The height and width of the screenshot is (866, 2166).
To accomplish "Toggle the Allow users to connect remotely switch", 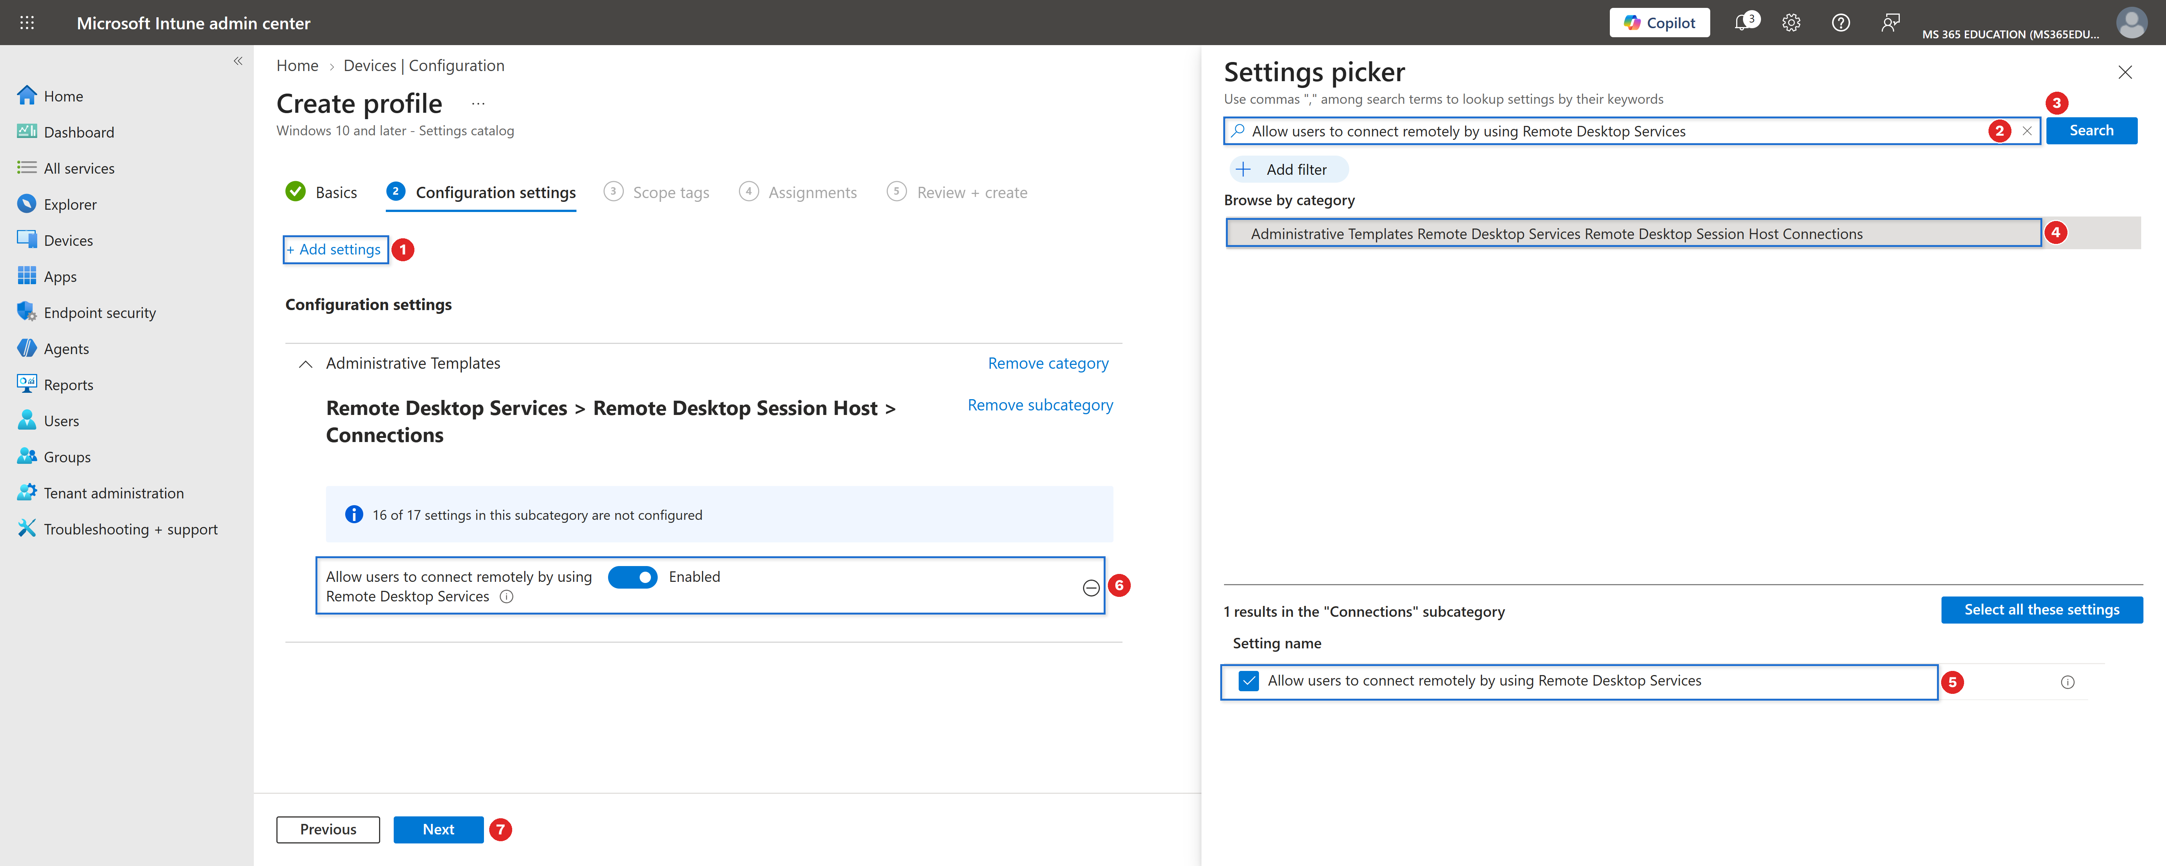I will point(632,577).
